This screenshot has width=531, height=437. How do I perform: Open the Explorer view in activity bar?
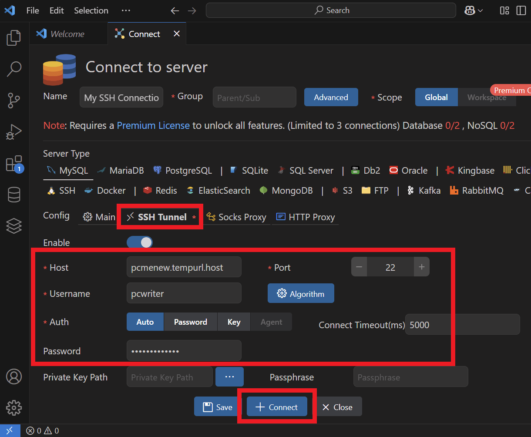[x=14, y=38]
